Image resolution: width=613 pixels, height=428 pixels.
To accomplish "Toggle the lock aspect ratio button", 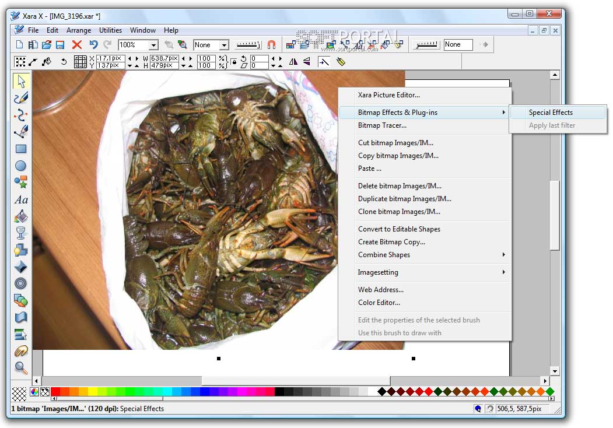I will 234,61.
